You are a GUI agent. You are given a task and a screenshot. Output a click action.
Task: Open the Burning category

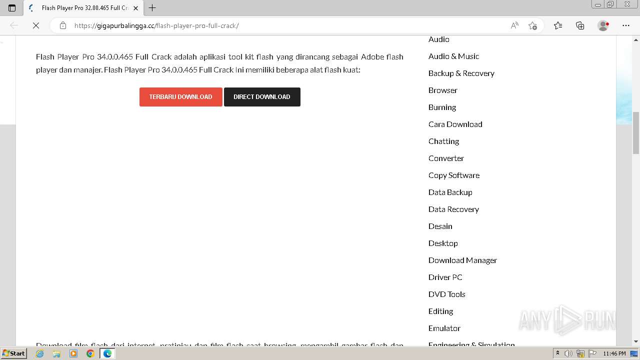click(x=442, y=107)
